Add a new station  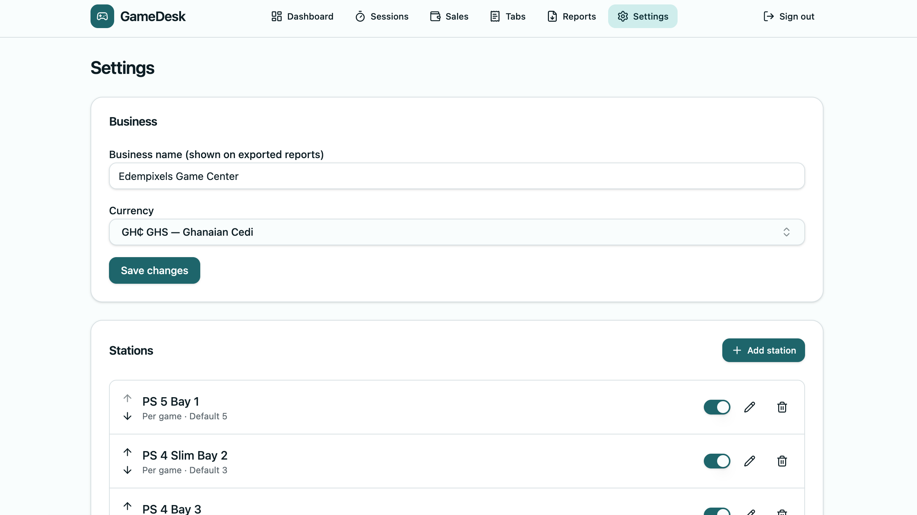tap(763, 350)
